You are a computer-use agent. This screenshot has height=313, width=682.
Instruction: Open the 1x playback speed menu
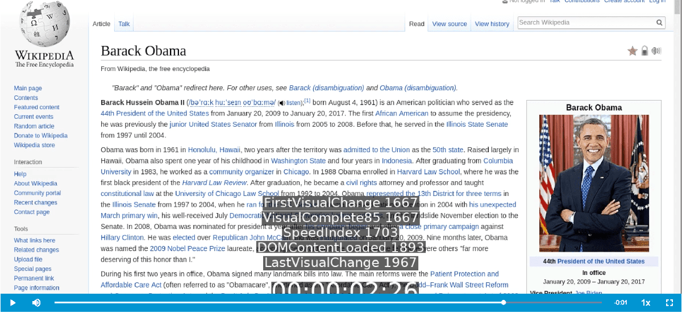[x=646, y=303]
